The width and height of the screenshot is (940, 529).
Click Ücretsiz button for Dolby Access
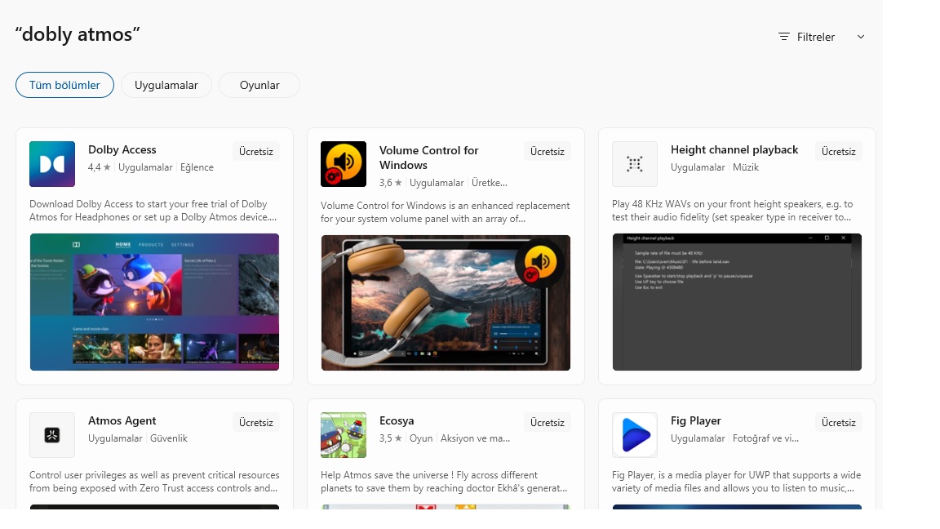256,152
